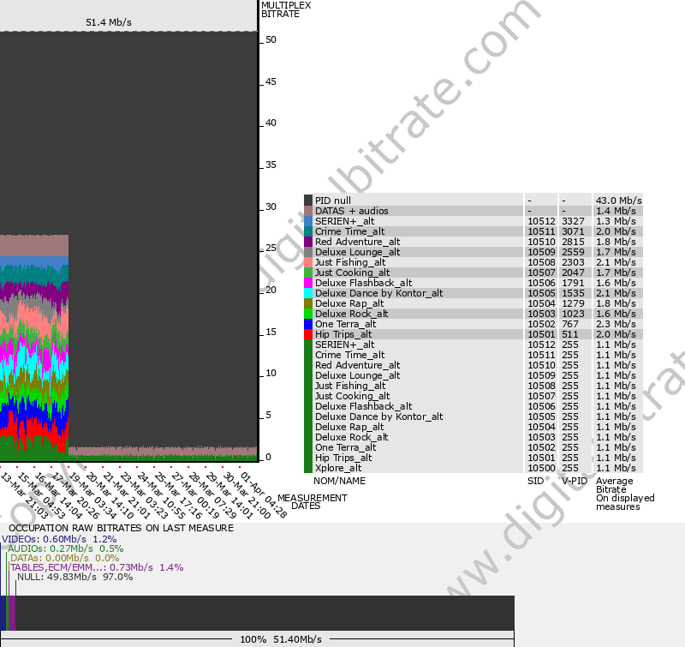Click 'Deluxe Lounge_alt' name in V-PID 2559 row
The width and height of the screenshot is (685, 647).
click(358, 252)
